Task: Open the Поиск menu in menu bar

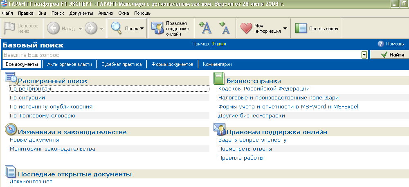Action: pyautogui.click(x=58, y=13)
